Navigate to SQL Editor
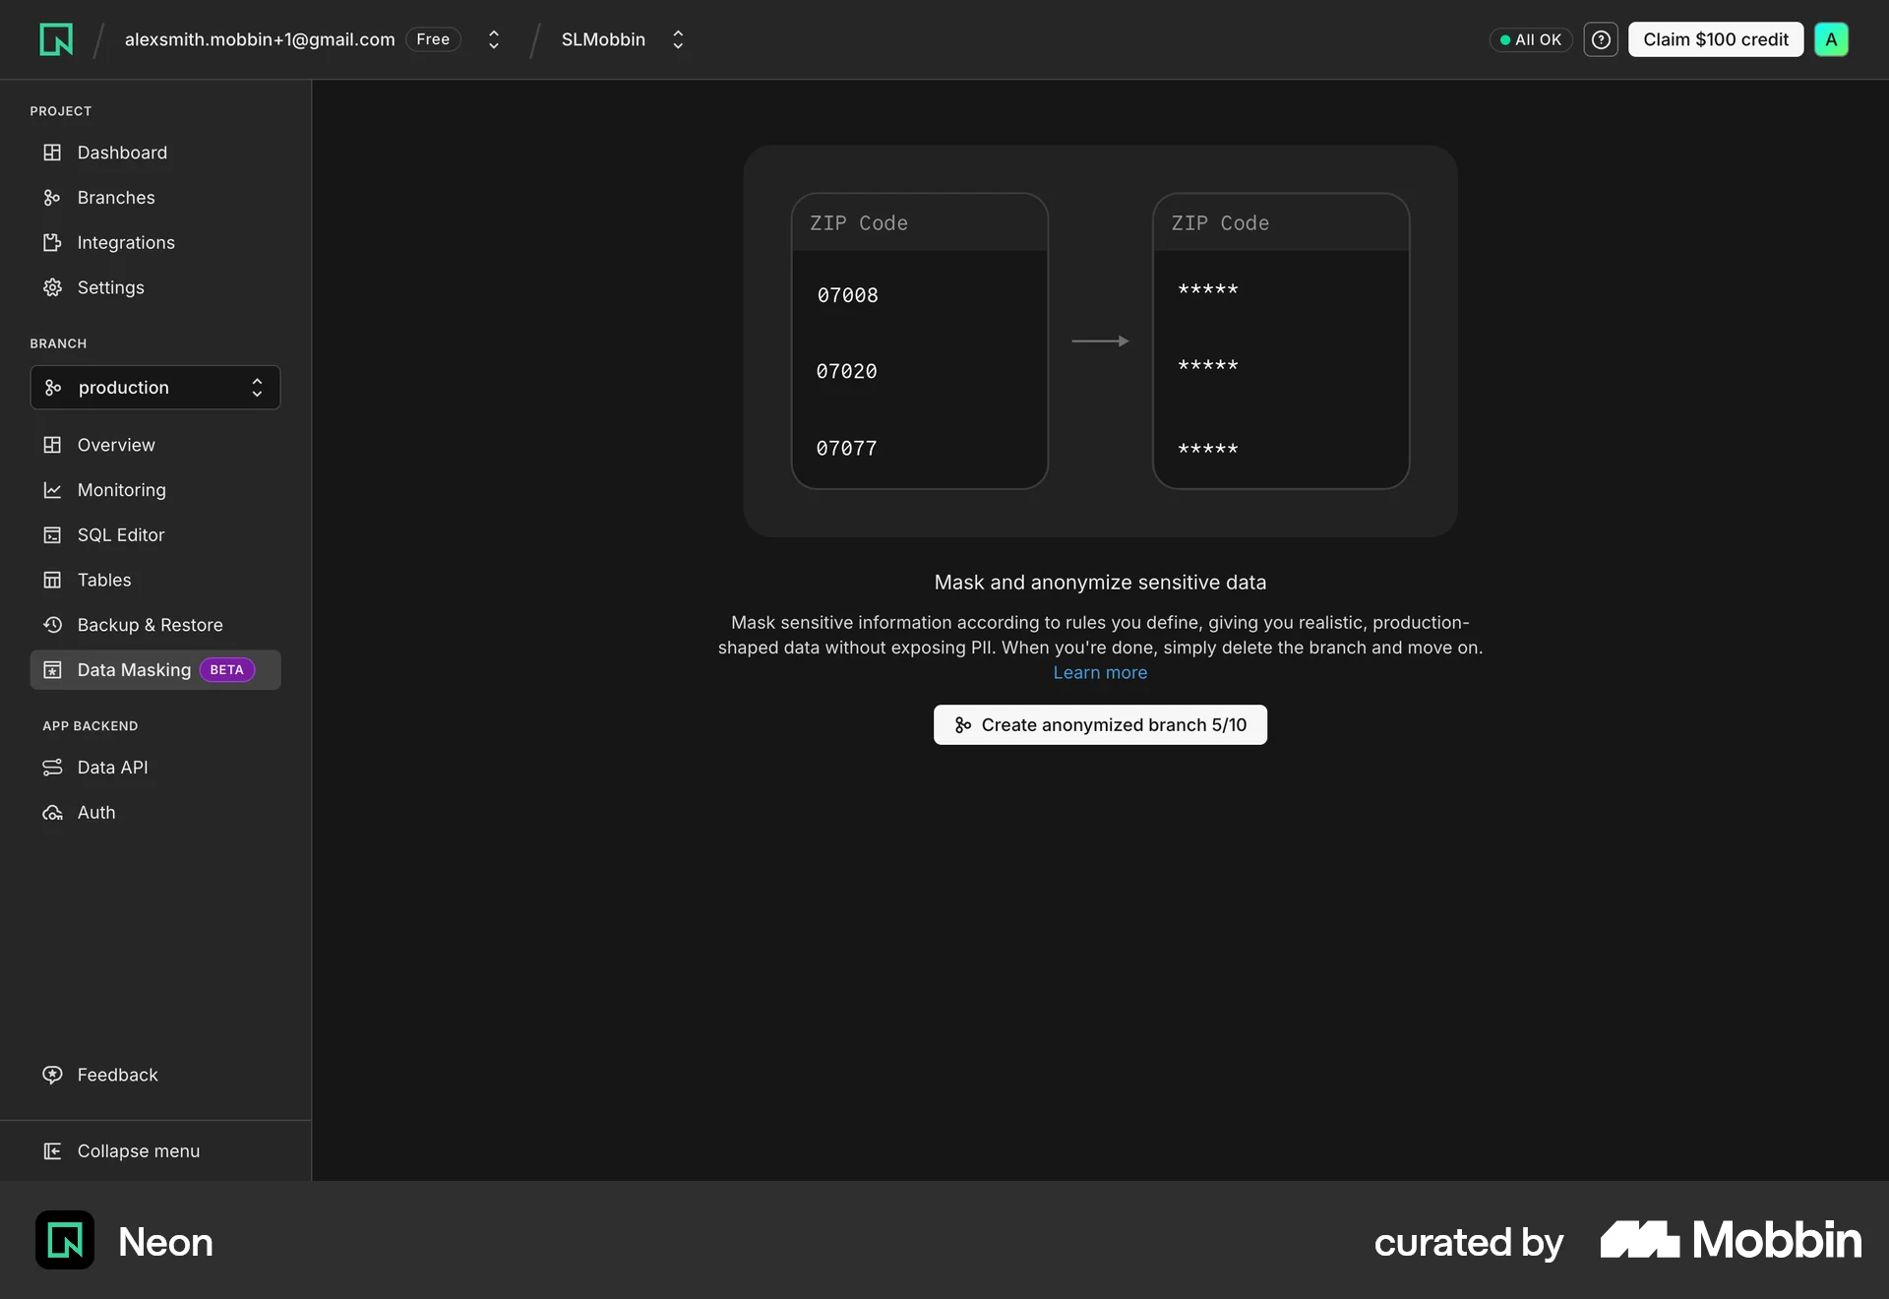The height and width of the screenshot is (1299, 1889). coord(155,535)
